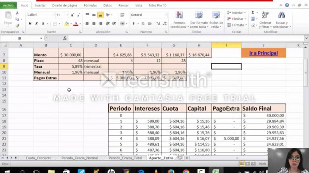Apply yellow fill color bucket
The height and width of the screenshot is (173, 309).
point(67,24)
